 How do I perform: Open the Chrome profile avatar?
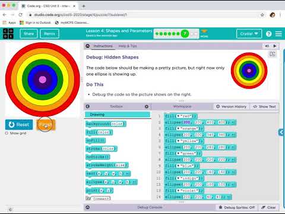click(x=273, y=15)
